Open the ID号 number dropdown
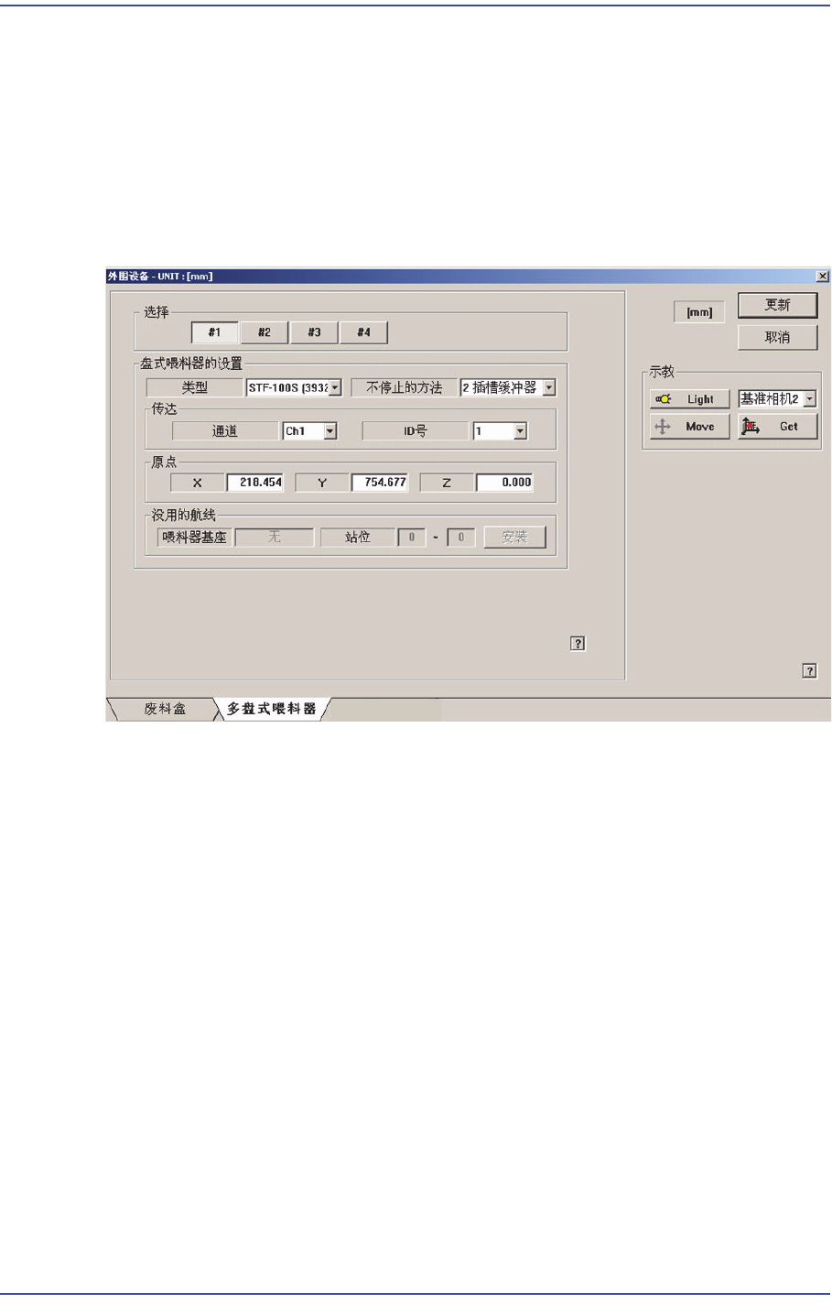This screenshot has width=832, height=1304. 500,430
